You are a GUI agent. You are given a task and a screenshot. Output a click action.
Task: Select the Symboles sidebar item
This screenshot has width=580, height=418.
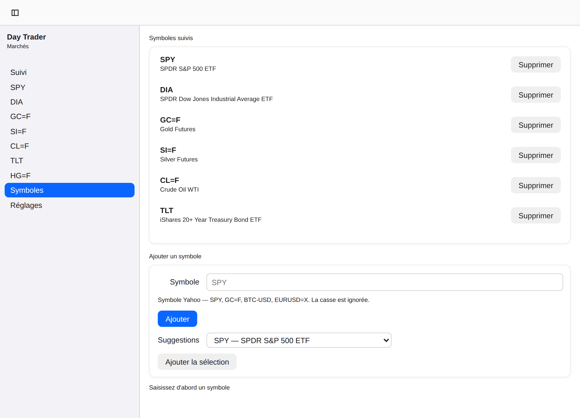[x=70, y=190]
